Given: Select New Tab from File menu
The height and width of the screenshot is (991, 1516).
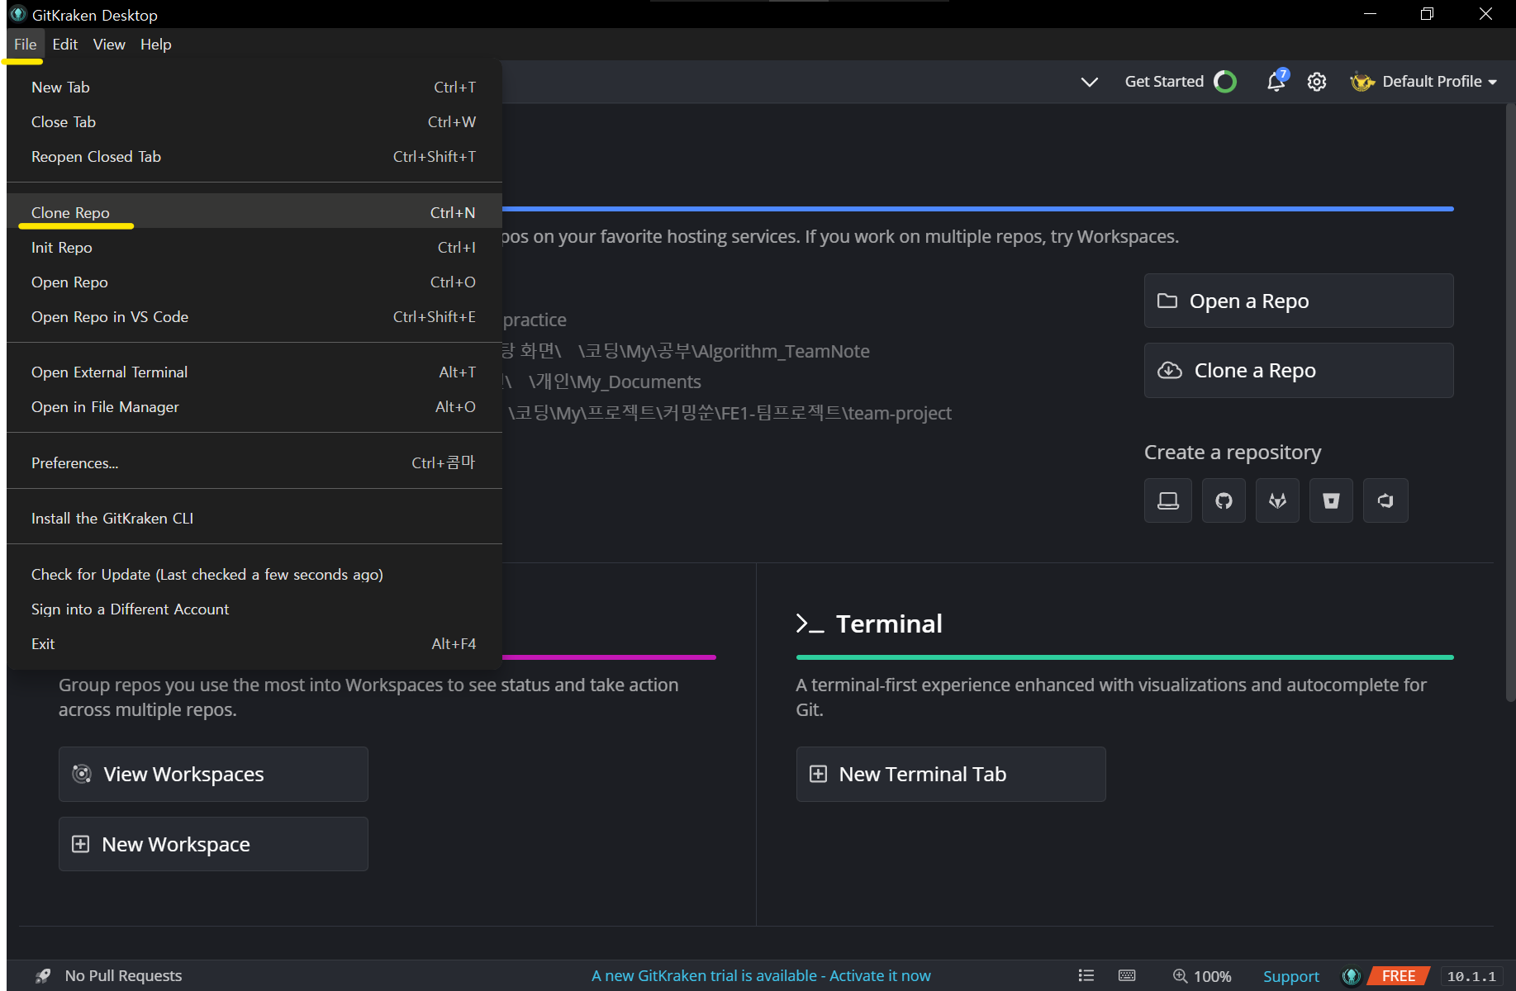Looking at the screenshot, I should click(254, 87).
